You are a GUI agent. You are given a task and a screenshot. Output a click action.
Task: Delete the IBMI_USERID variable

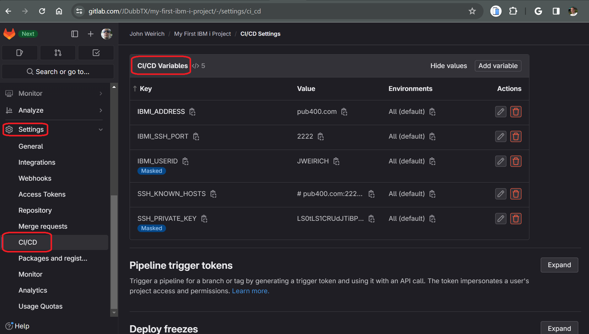(x=516, y=161)
